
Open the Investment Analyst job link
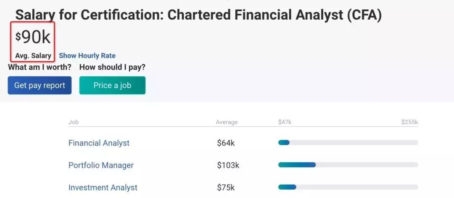tap(103, 188)
